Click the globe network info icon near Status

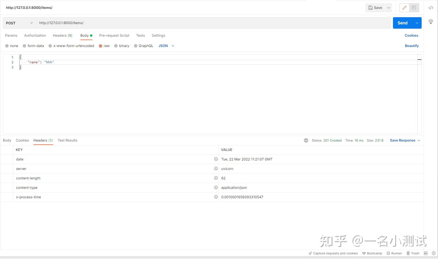(306, 140)
